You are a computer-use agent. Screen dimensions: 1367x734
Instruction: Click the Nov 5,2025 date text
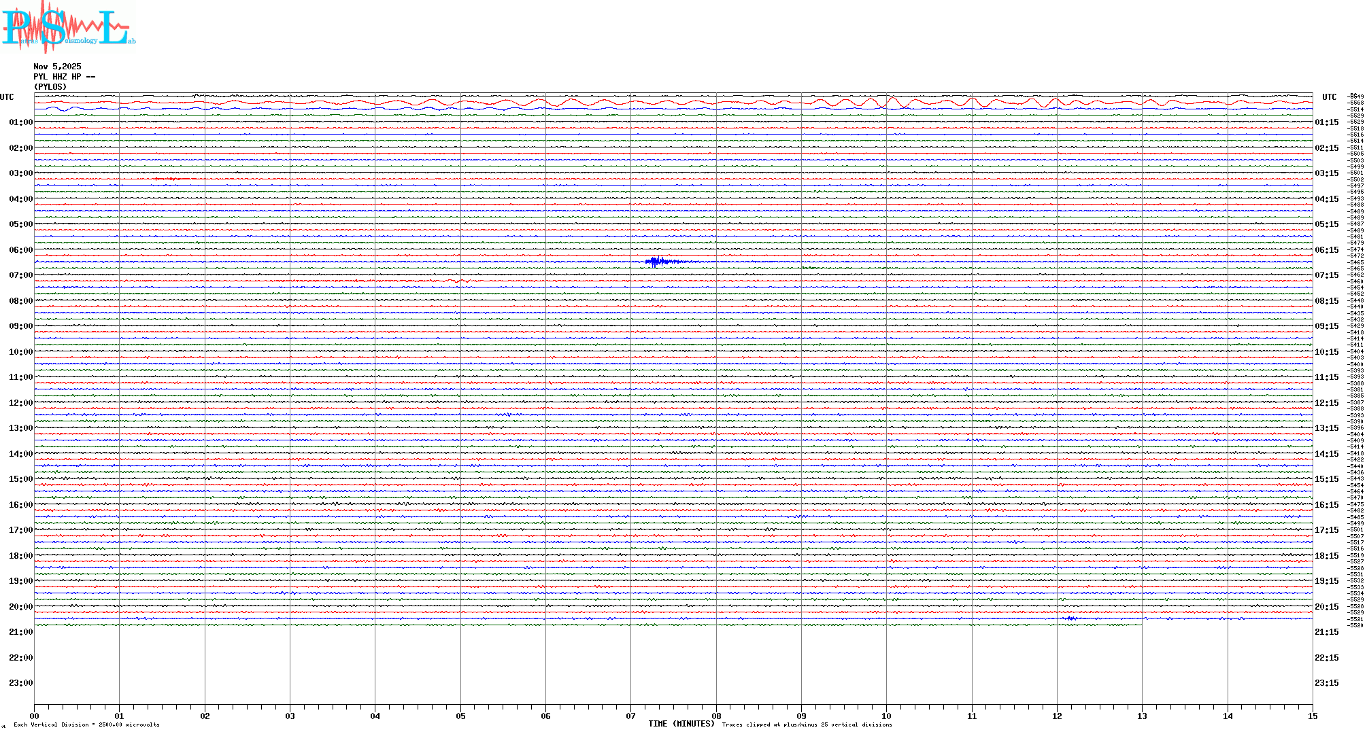click(57, 67)
